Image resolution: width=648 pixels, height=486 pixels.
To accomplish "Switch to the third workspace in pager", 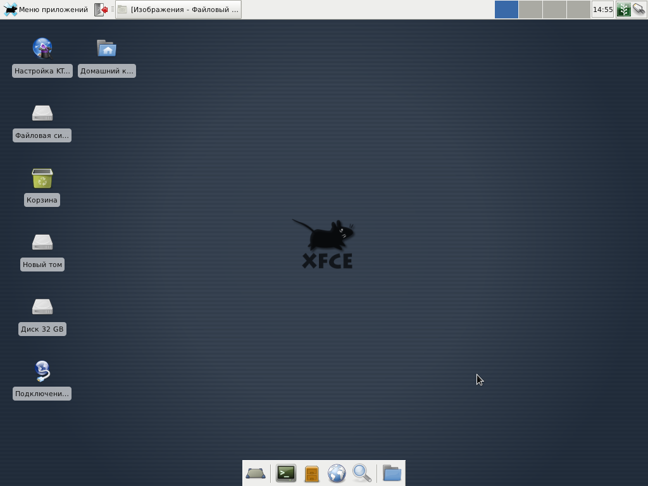I will click(554, 9).
